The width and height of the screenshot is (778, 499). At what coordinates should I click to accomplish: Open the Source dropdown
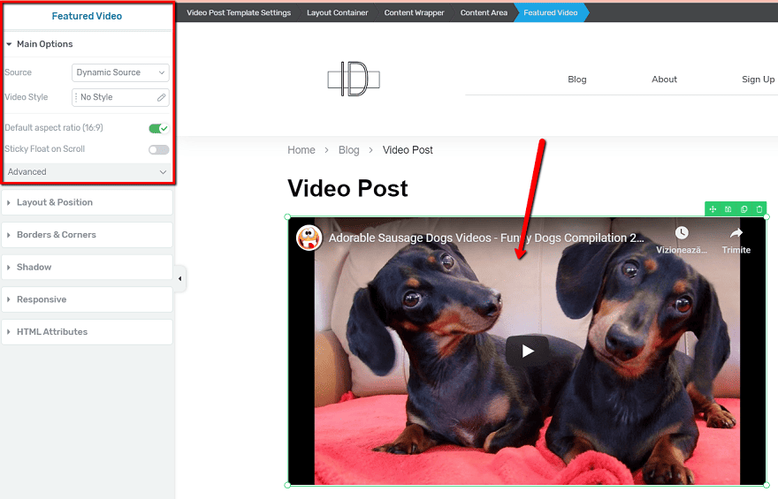[x=120, y=72]
